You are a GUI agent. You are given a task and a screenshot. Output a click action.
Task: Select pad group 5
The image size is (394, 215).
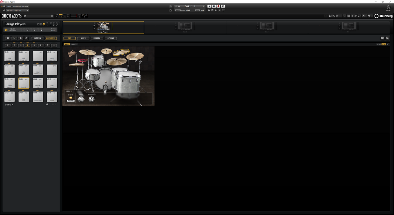(34, 45)
